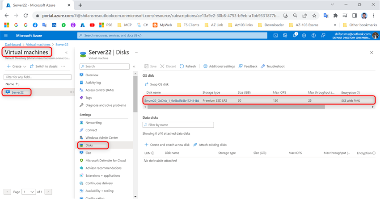Viewport: 380px width, 199px height.
Task: Open Continuous delivery
Action: point(99,183)
